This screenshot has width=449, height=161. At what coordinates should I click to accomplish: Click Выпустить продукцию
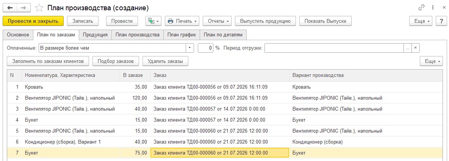click(x=266, y=21)
